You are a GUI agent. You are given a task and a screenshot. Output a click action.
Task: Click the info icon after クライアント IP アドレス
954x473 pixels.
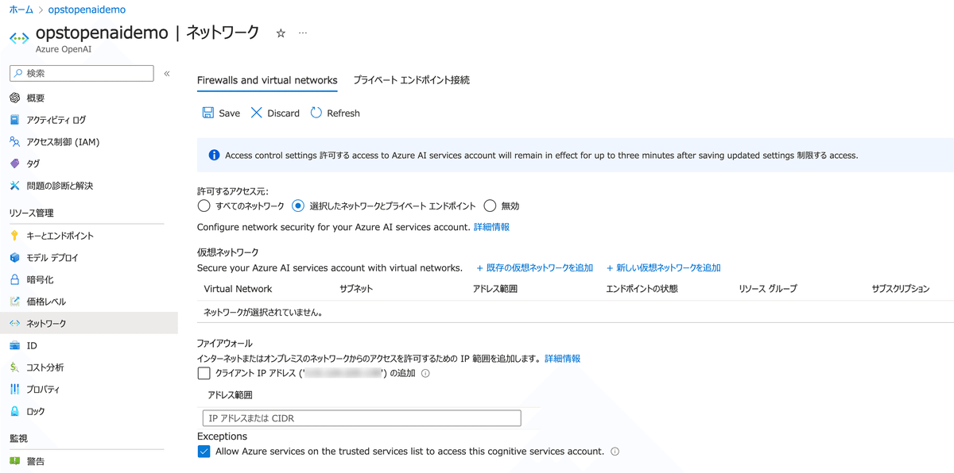click(425, 373)
